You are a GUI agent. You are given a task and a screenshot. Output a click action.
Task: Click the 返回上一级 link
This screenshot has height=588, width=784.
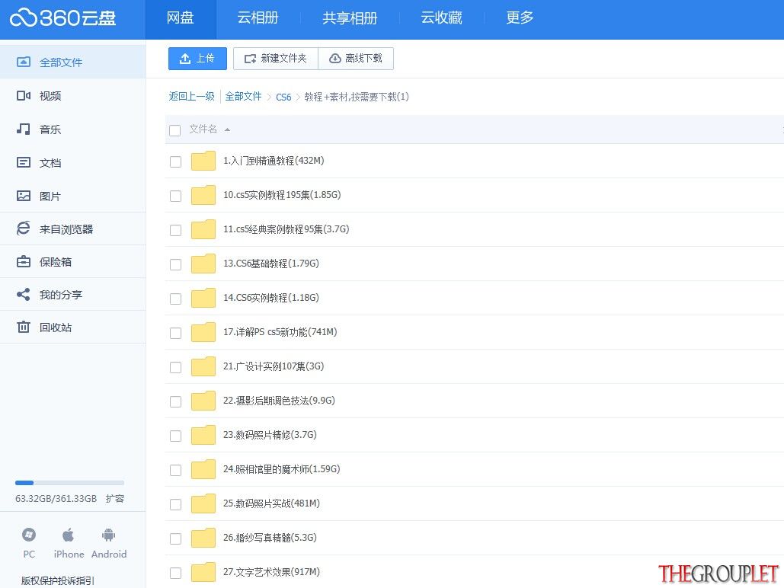click(191, 96)
